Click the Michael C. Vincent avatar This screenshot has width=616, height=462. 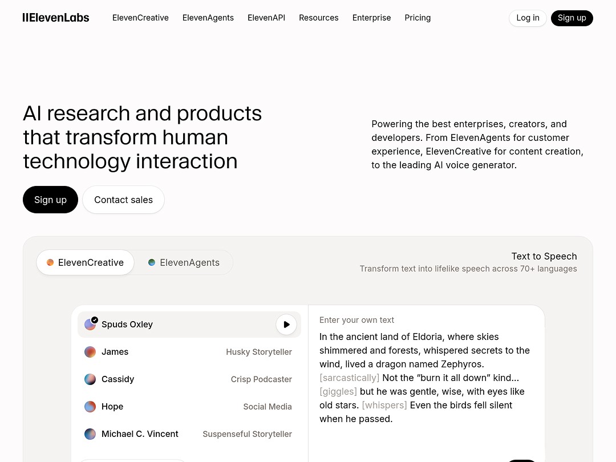coord(90,434)
